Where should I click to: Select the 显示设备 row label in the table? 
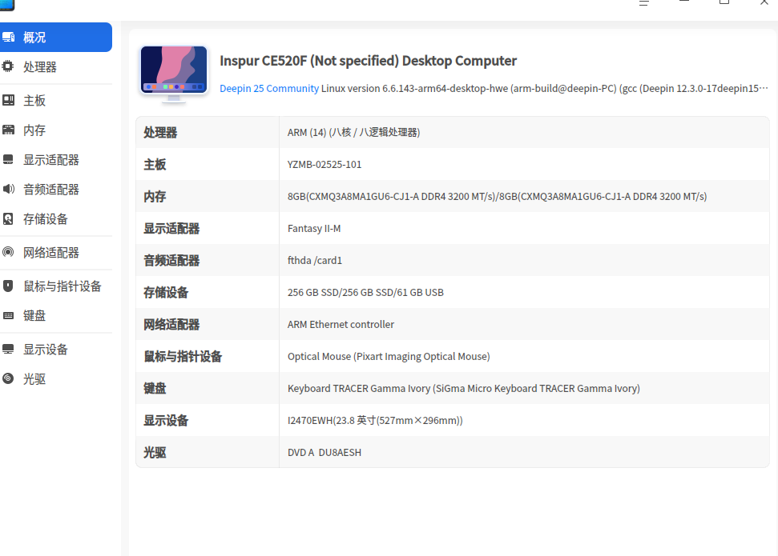pyautogui.click(x=166, y=420)
